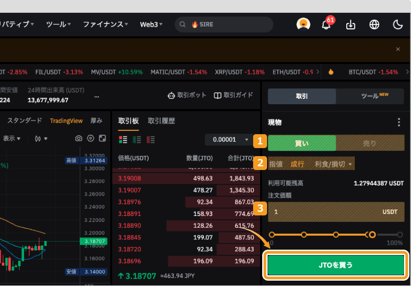Image resolution: width=411 pixels, height=286 pixels.
Task: Switch to the 取引履歴 tab
Action: click(161, 121)
